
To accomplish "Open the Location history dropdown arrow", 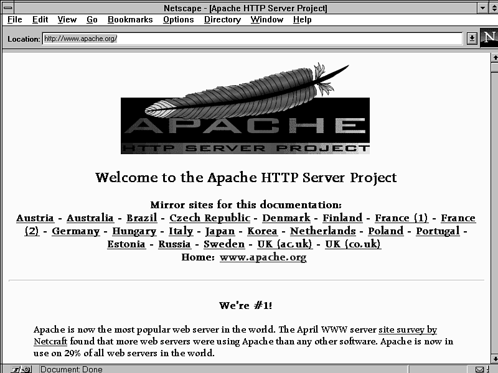I will (472, 39).
